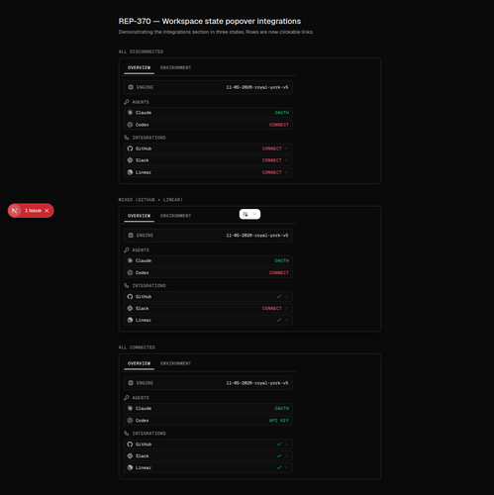Click the Next.js N logo in the issue badge

coord(15,211)
